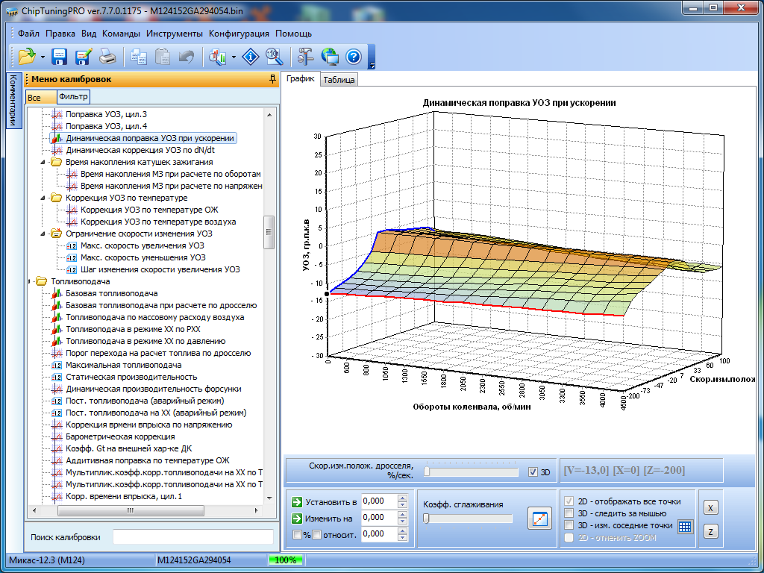This screenshot has width=764, height=573.
Task: Collapse the 'Топливоподача' folder
Action: tap(31, 281)
